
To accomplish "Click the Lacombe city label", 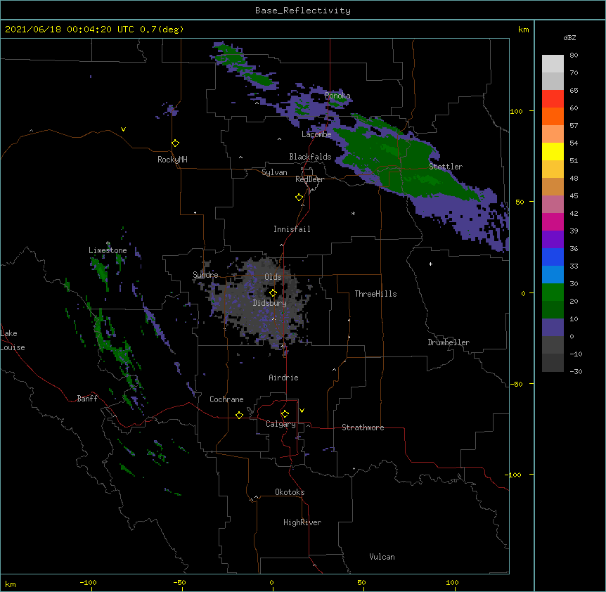I will (x=316, y=134).
